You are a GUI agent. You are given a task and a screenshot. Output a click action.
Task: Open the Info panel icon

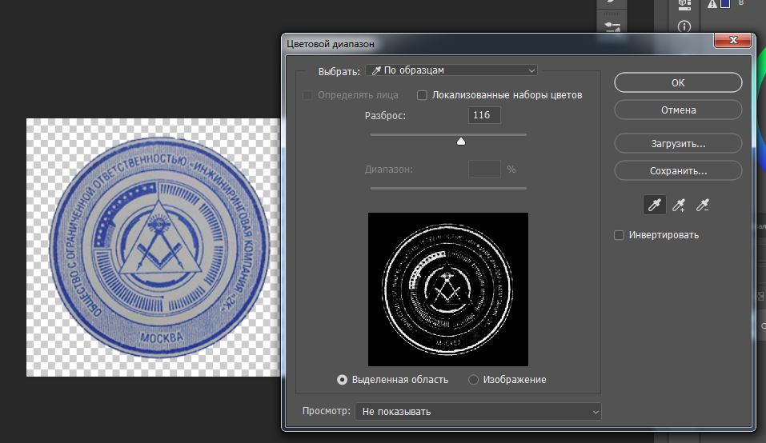(x=684, y=26)
